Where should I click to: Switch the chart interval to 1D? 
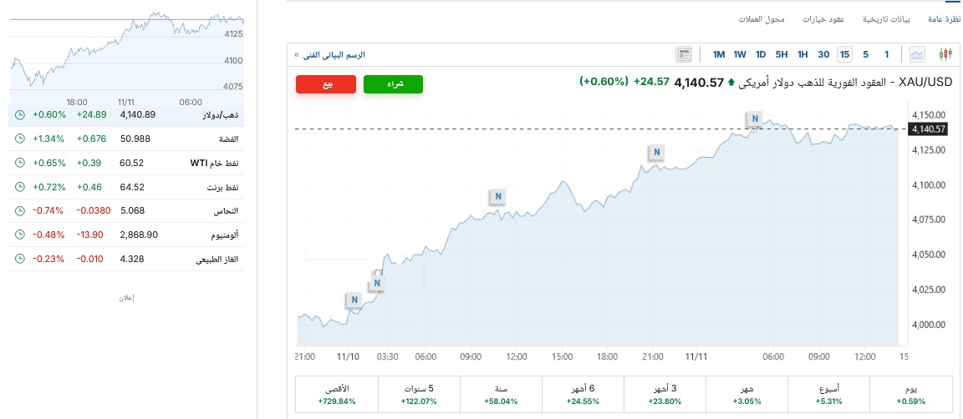point(761,55)
